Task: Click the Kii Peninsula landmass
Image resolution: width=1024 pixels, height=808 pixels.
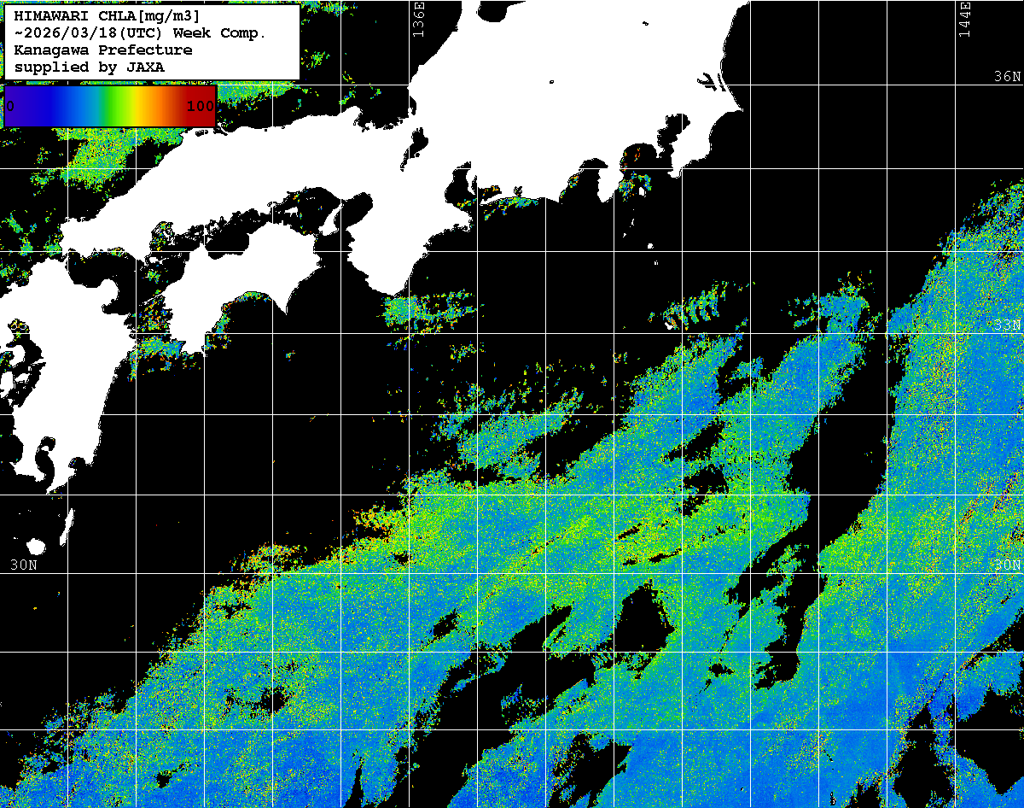Action: pyautogui.click(x=401, y=248)
